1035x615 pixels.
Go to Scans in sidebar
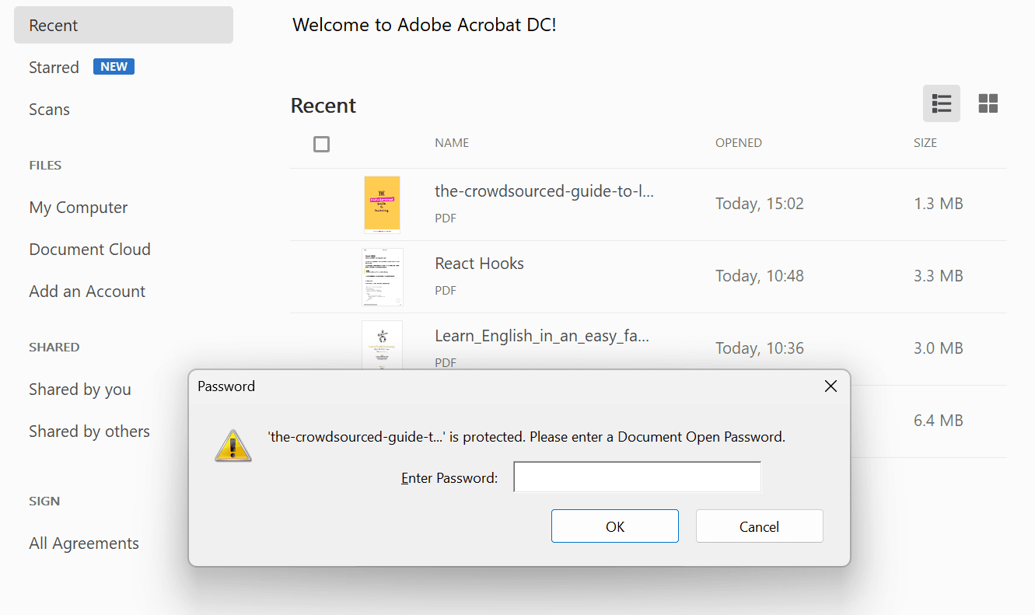click(50, 110)
